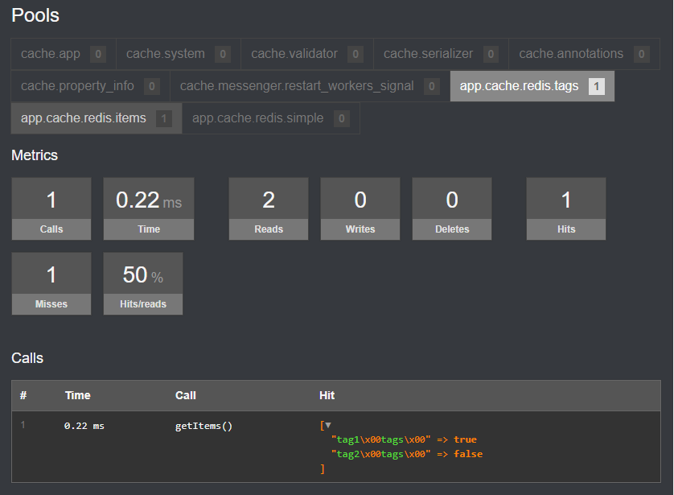Switch to the cache.system pool tab
This screenshot has height=495, width=674.
click(179, 54)
